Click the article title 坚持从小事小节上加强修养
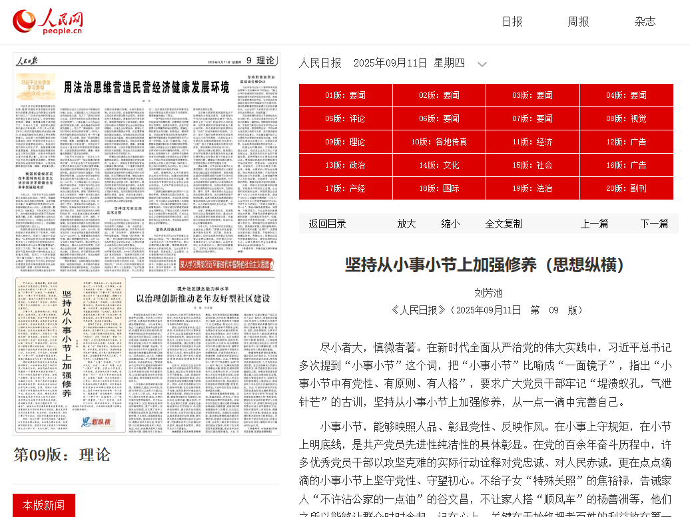Viewport: 690px width, 517px height. point(484,265)
